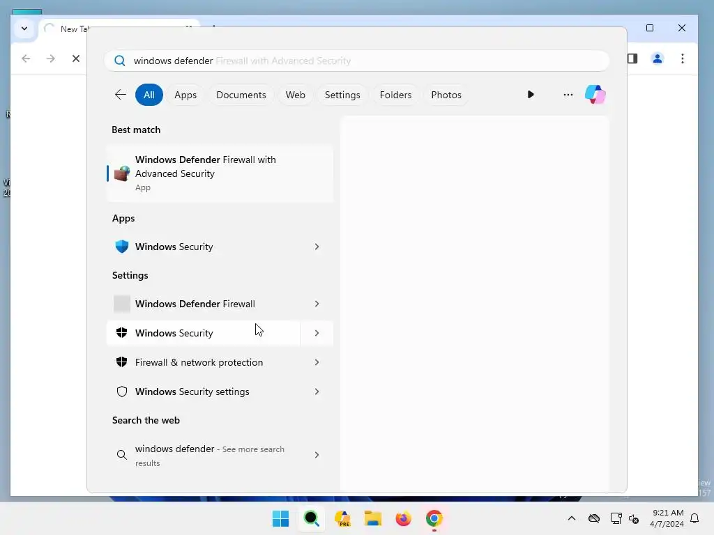Switch to the Settings filter tab
The height and width of the screenshot is (535, 714).
(x=342, y=95)
